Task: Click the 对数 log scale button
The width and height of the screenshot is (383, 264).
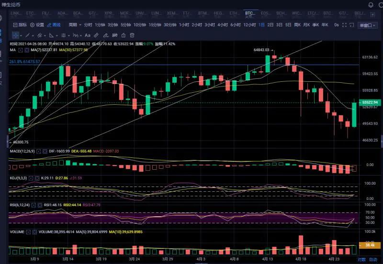Action: click(361, 259)
